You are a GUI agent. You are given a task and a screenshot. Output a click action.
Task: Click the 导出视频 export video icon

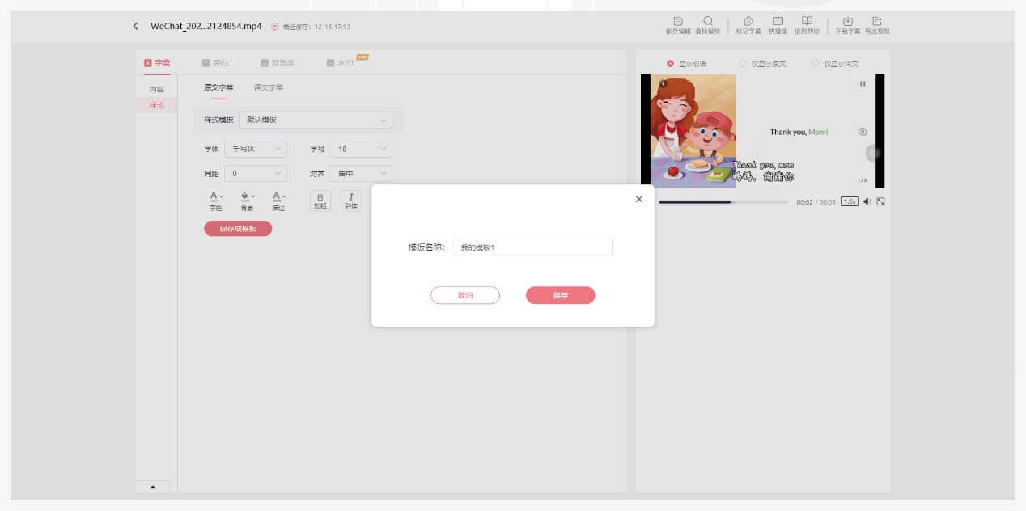[x=876, y=22]
